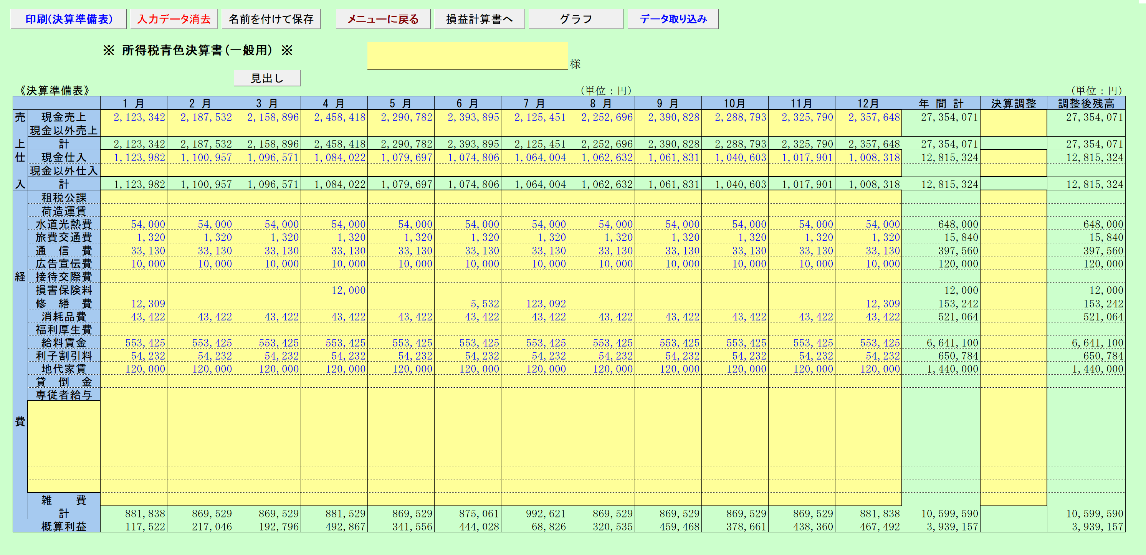The height and width of the screenshot is (555, 1146).
Task: Click the 決算調整 cell for 現金売上
Action: click(x=1014, y=117)
